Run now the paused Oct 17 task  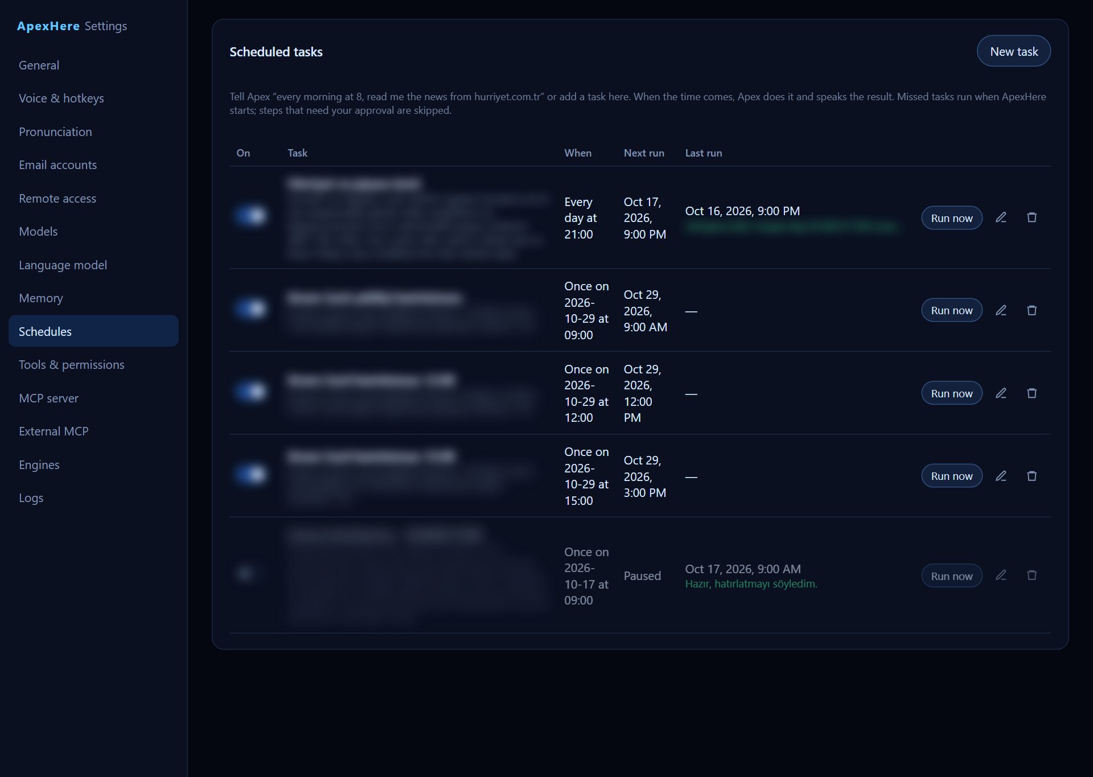(x=951, y=576)
